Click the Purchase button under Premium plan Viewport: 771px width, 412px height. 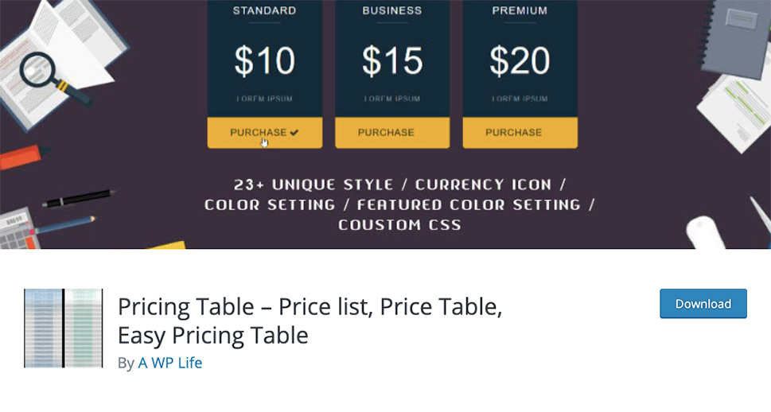point(520,132)
